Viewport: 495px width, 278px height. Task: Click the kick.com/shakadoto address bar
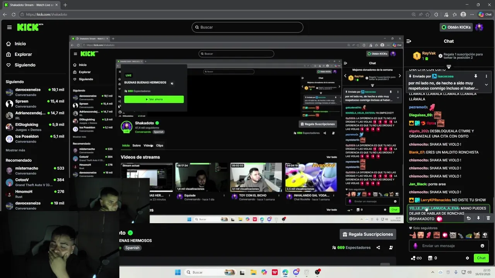tap(217, 15)
